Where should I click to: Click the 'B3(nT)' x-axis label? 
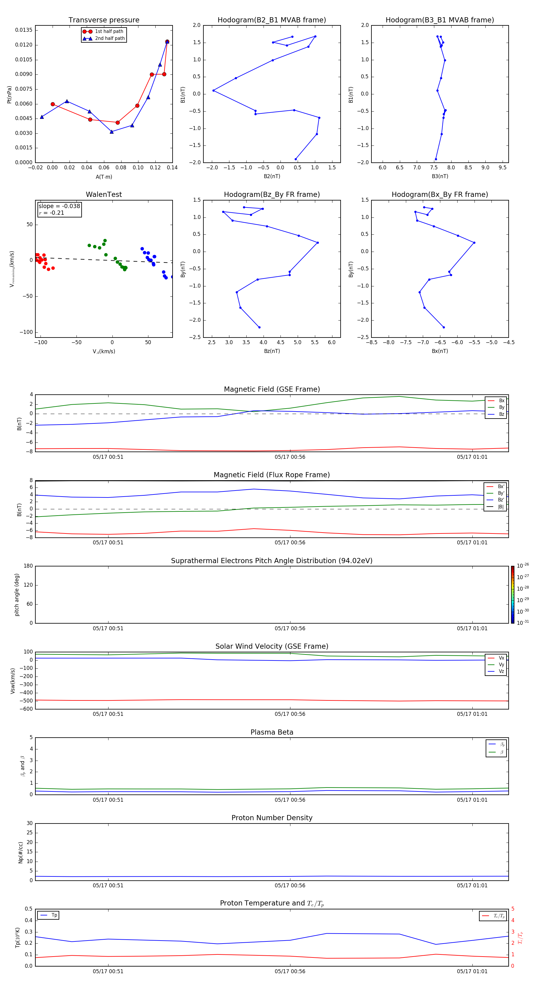(440, 176)
